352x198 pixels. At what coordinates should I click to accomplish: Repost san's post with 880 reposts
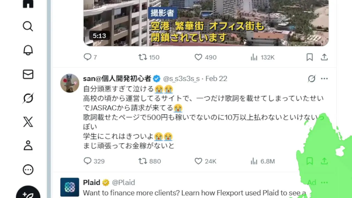pos(150,161)
